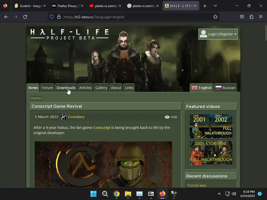267x200 pixels.
Task: Open the Firefox taskbar icon
Action: point(162,194)
